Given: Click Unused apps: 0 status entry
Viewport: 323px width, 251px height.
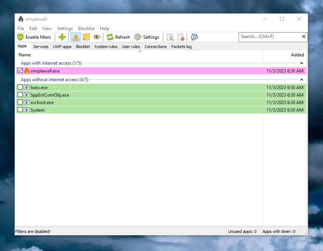Looking at the screenshot, I should 242,231.
